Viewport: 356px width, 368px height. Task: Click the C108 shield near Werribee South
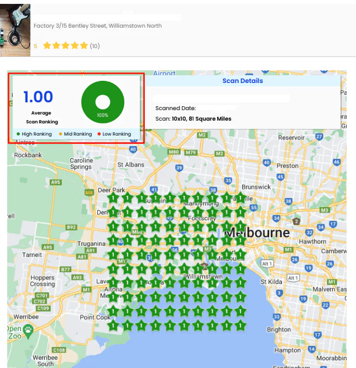pyautogui.click(x=59, y=350)
